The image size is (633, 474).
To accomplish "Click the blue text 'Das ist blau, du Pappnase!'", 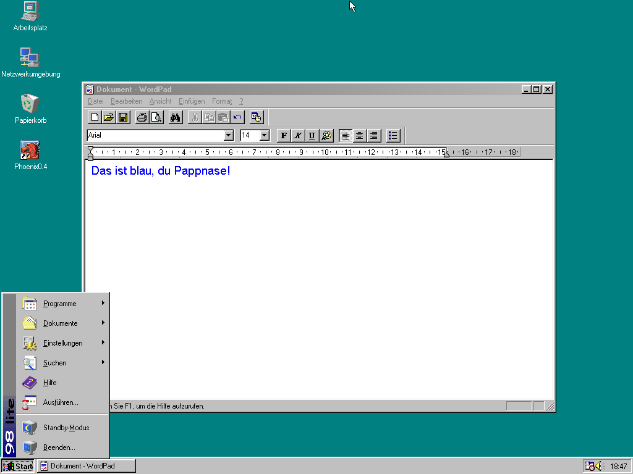I will (161, 171).
